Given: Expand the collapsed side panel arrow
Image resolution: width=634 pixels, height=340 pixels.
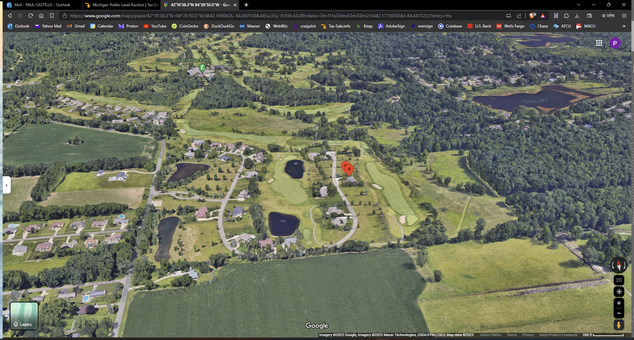Looking at the screenshot, I should 7,185.
